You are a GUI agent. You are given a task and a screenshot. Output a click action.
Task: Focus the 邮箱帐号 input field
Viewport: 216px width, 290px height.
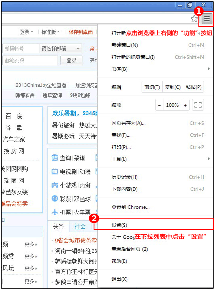(21, 48)
